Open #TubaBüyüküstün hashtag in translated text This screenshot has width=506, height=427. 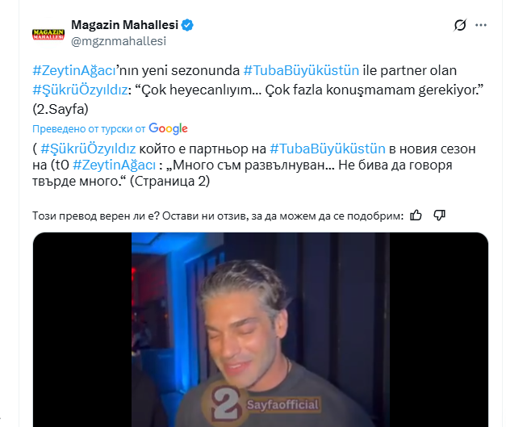[328, 149]
